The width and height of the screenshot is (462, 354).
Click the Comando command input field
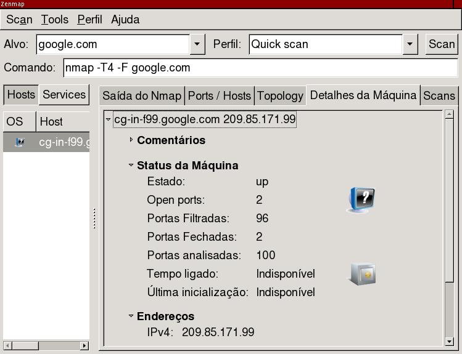click(x=260, y=68)
